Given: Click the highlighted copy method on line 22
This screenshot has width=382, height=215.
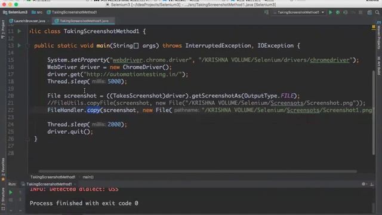Looking at the screenshot, I should 94,110.
